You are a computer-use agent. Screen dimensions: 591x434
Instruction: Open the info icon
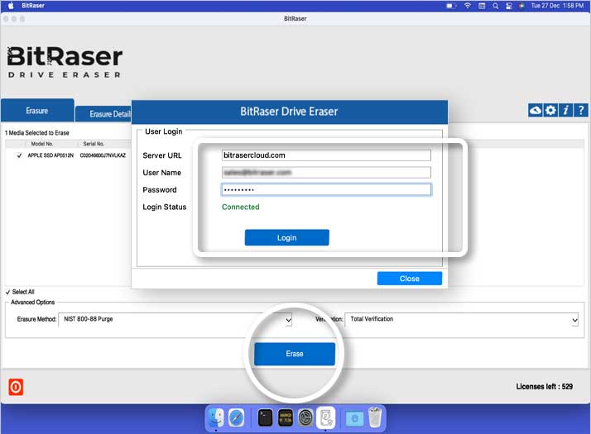pyautogui.click(x=565, y=110)
